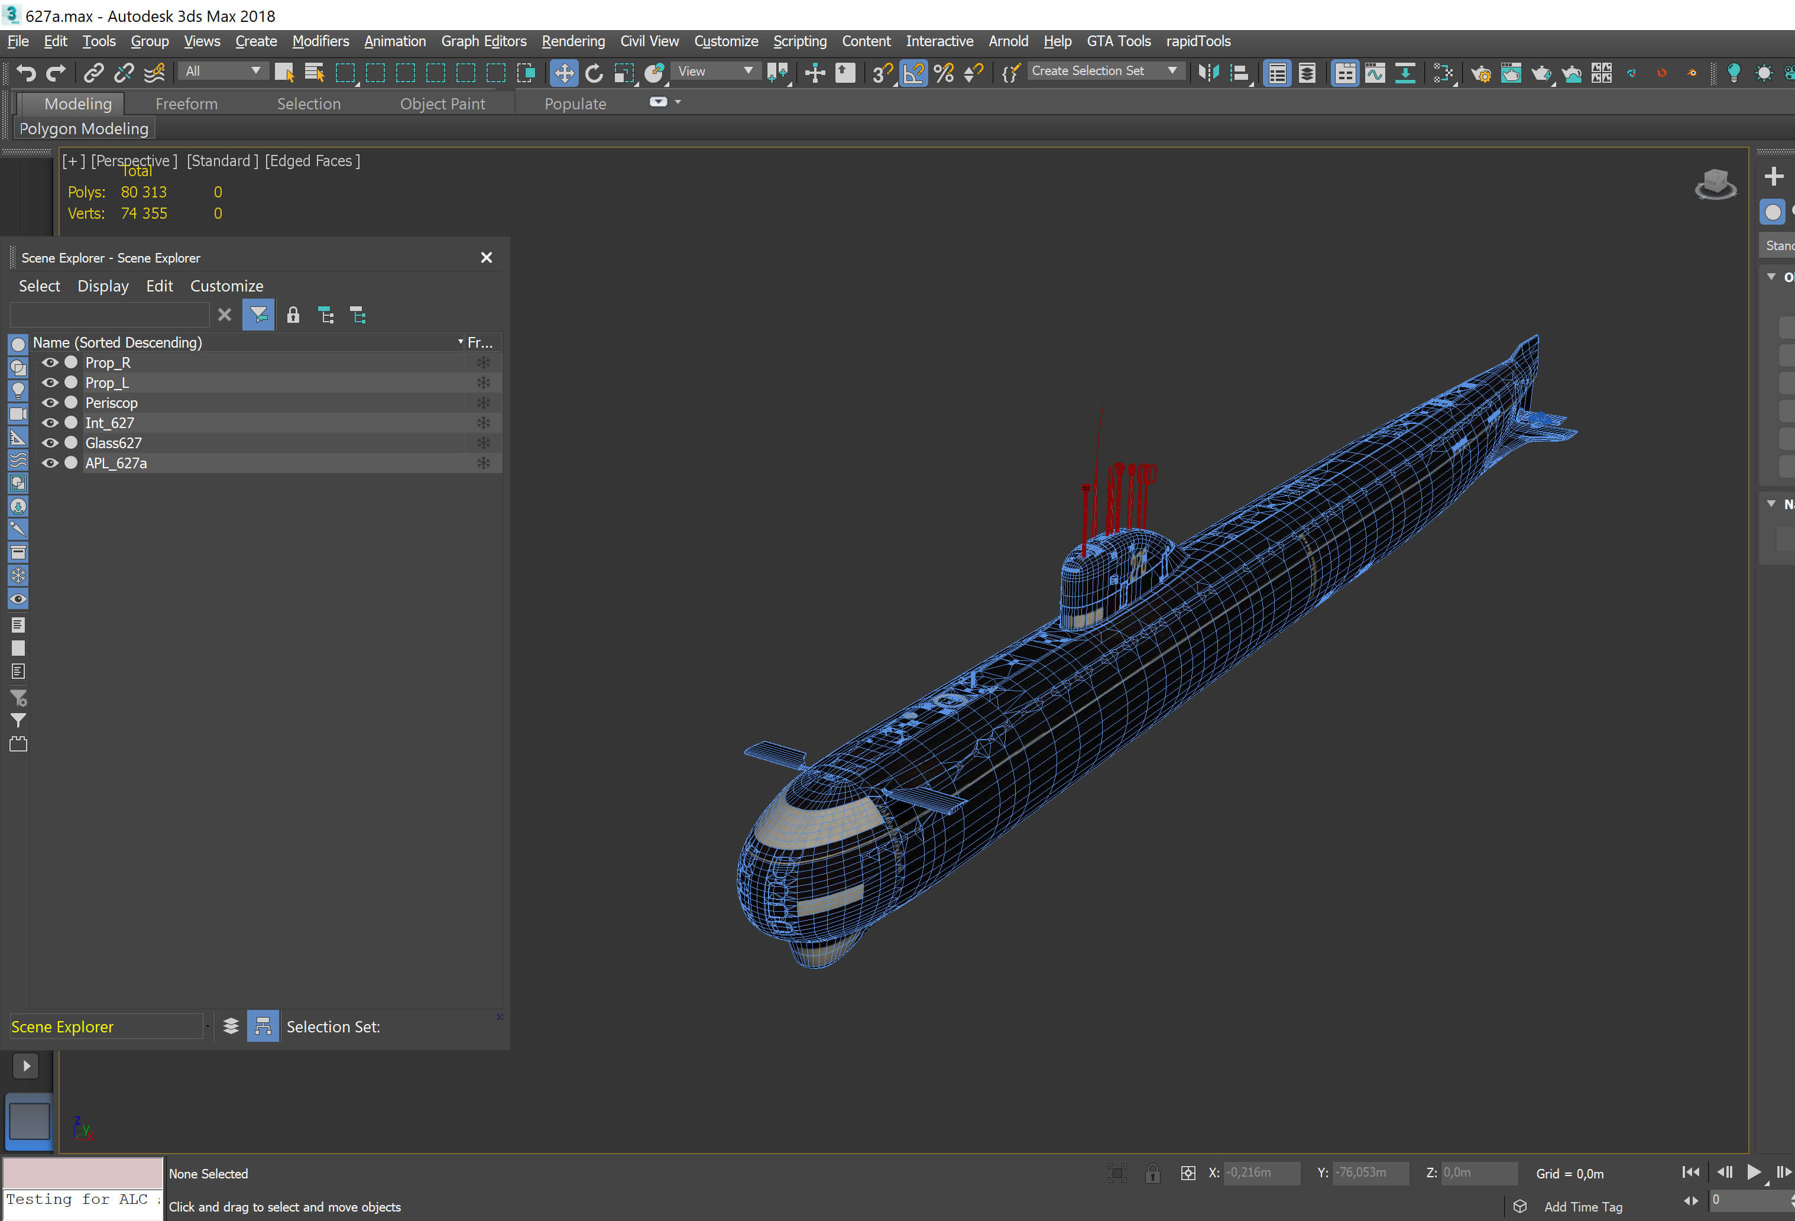
Task: Open the selection filter All dropdown
Action: tap(222, 71)
